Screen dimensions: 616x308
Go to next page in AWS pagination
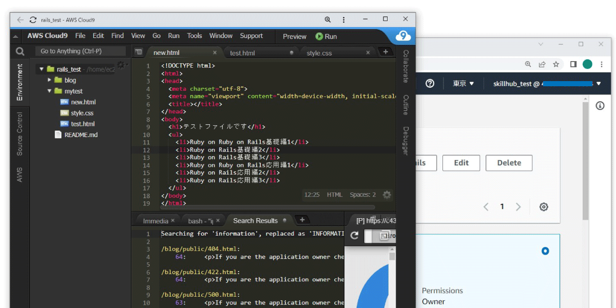tap(518, 207)
